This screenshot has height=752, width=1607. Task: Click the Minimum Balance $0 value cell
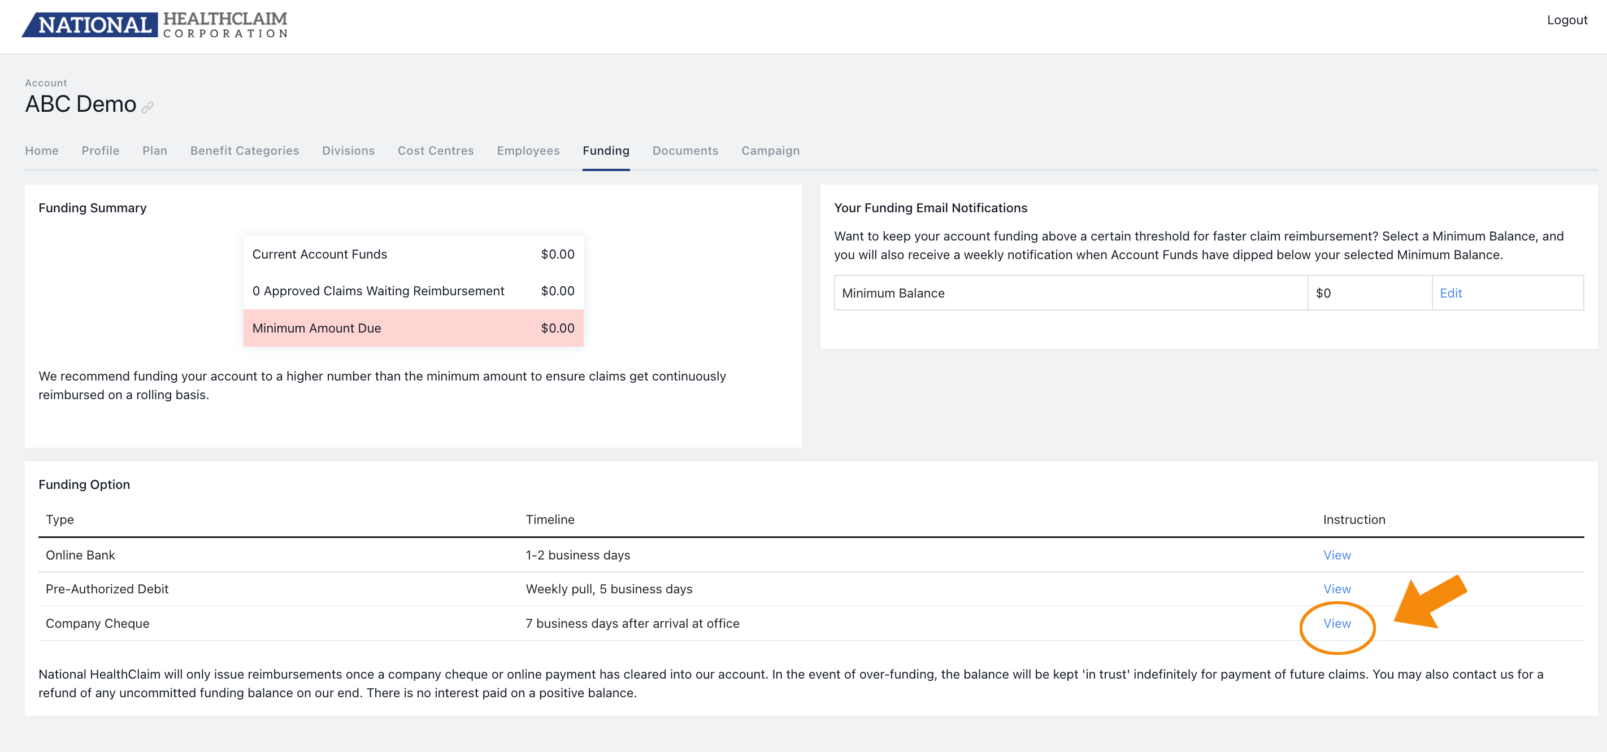(x=1369, y=293)
